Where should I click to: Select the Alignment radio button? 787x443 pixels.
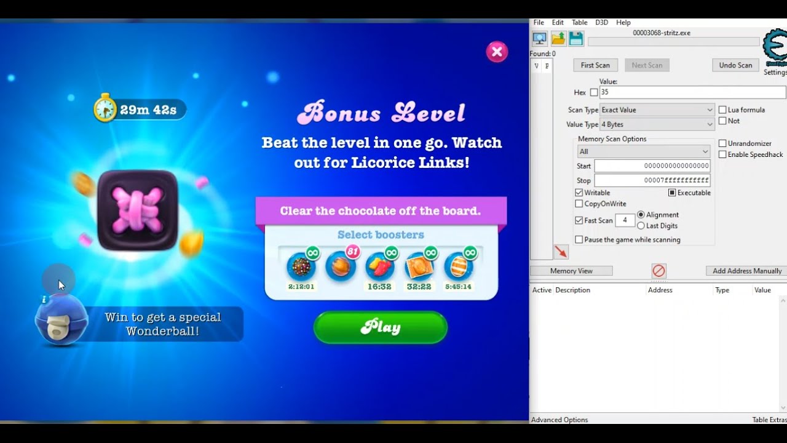tap(641, 215)
